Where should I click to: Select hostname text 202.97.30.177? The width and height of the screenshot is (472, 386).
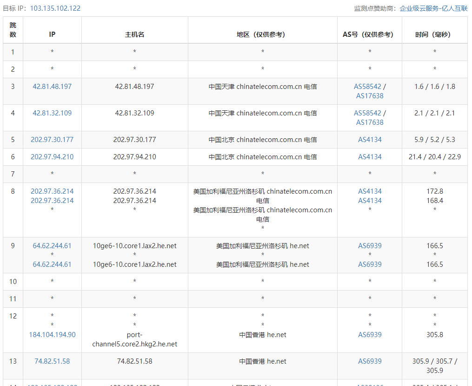134,140
